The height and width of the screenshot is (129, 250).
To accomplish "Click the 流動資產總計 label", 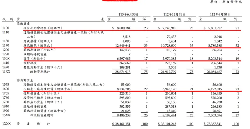I will click(40, 72).
